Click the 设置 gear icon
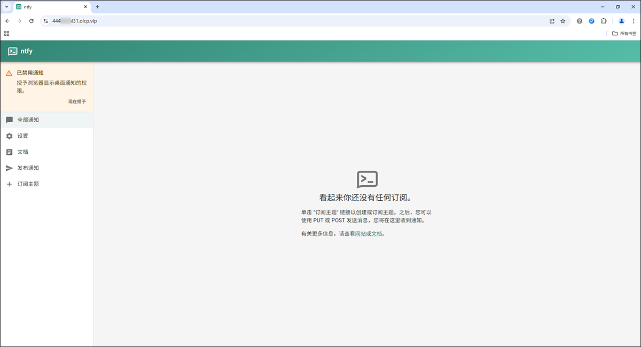Screen dimensions: 641x347 pyautogui.click(x=9, y=136)
